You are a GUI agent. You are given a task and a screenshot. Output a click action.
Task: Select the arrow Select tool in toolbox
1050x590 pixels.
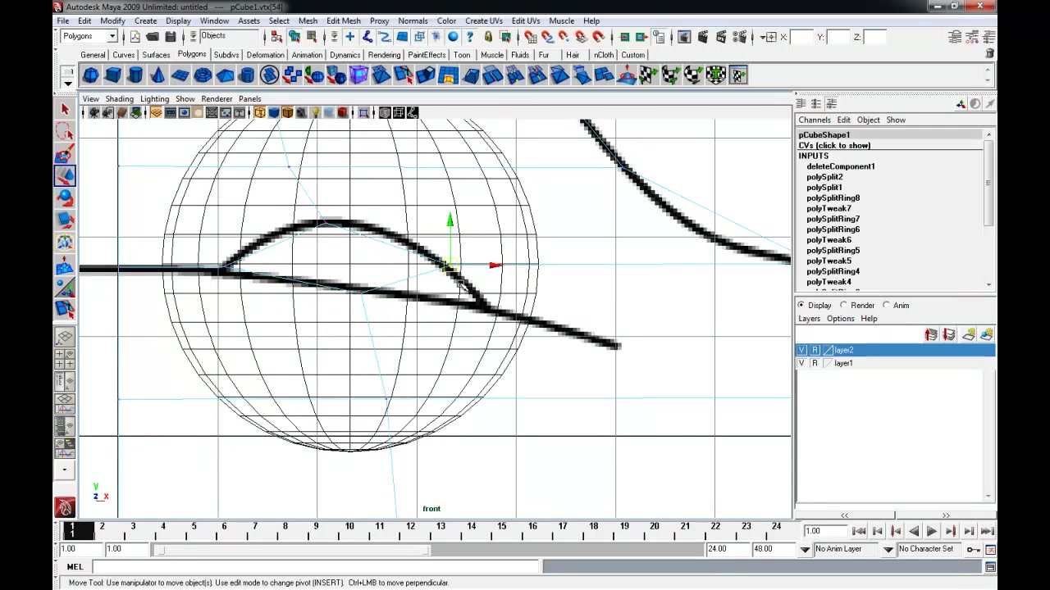(x=65, y=109)
